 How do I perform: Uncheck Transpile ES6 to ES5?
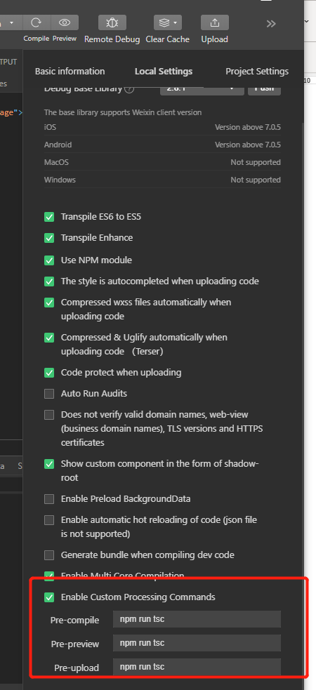pos(49,217)
